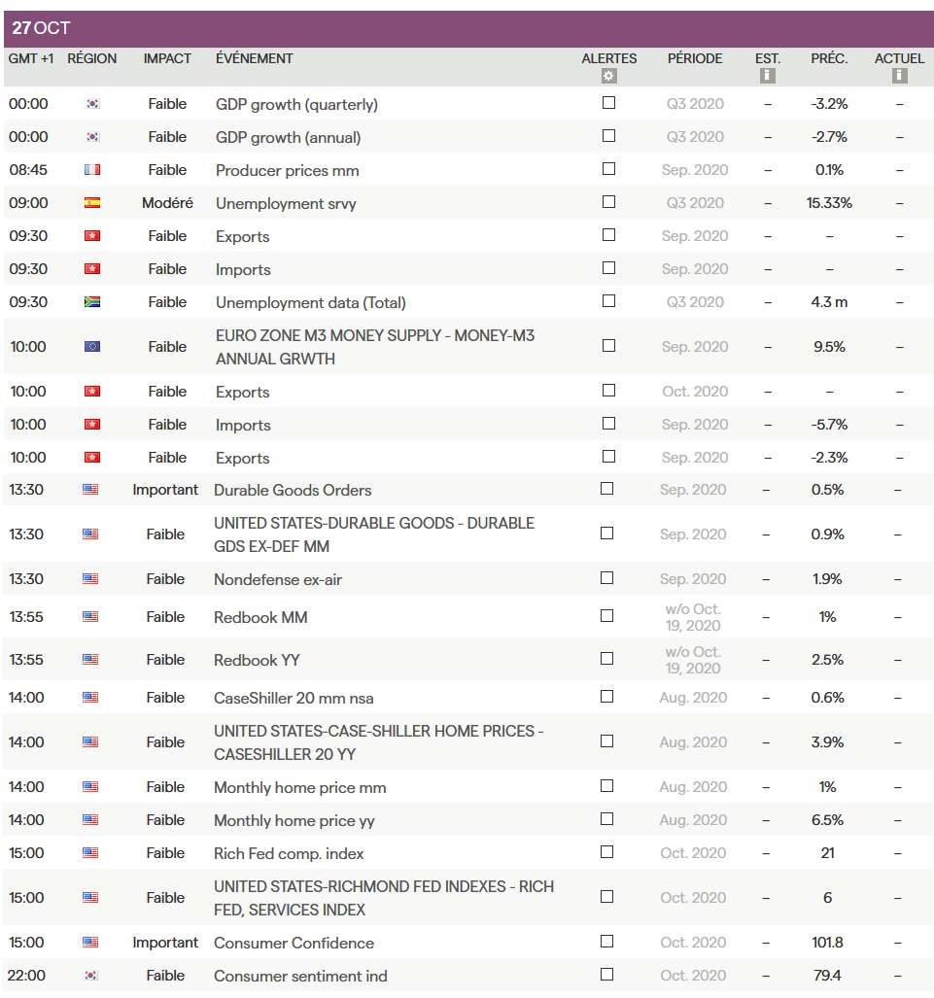This screenshot has width=934, height=998.
Task: Click the 22:00 time cell
Action: pos(26,975)
